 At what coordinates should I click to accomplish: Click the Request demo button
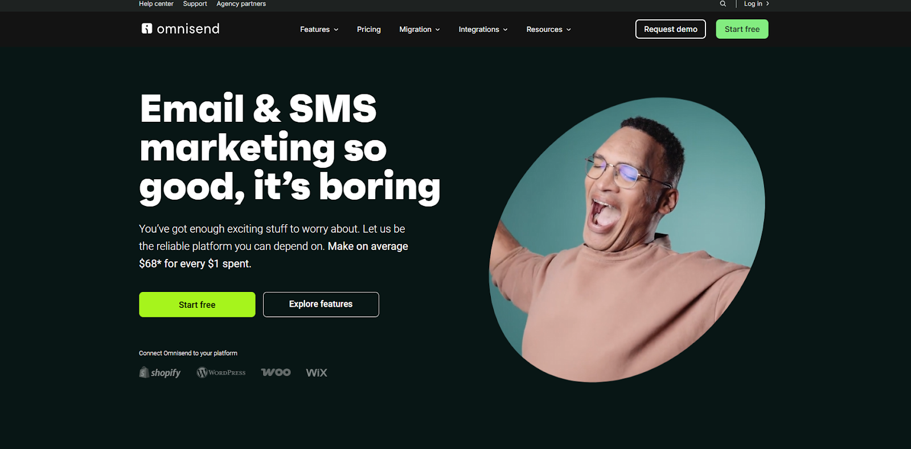(x=670, y=29)
